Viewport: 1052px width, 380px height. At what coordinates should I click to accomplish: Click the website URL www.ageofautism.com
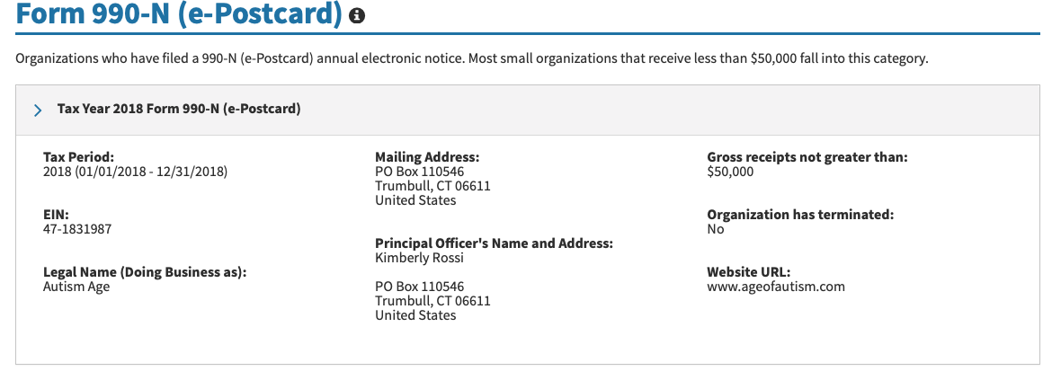tap(776, 287)
